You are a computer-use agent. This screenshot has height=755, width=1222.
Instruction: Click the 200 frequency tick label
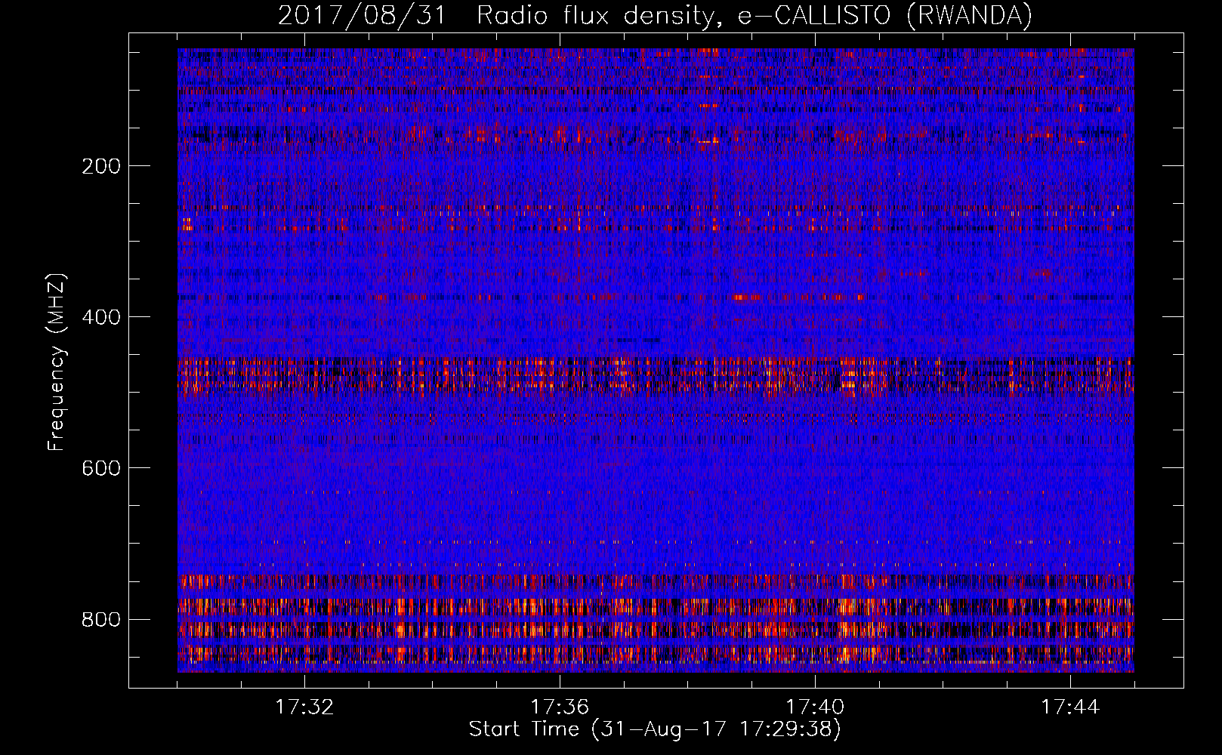point(101,166)
